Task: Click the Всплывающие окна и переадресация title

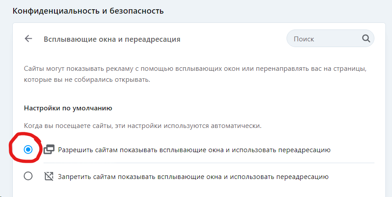Action: (112, 39)
